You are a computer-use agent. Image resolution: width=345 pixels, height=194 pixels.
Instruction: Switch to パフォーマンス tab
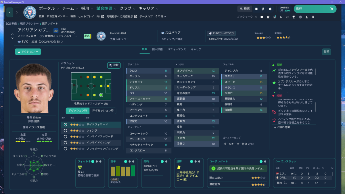pyautogui.click(x=177, y=49)
